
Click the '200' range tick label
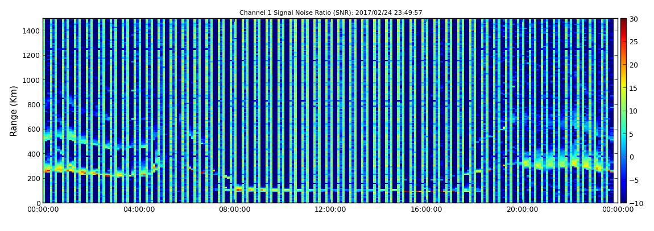point(34,179)
